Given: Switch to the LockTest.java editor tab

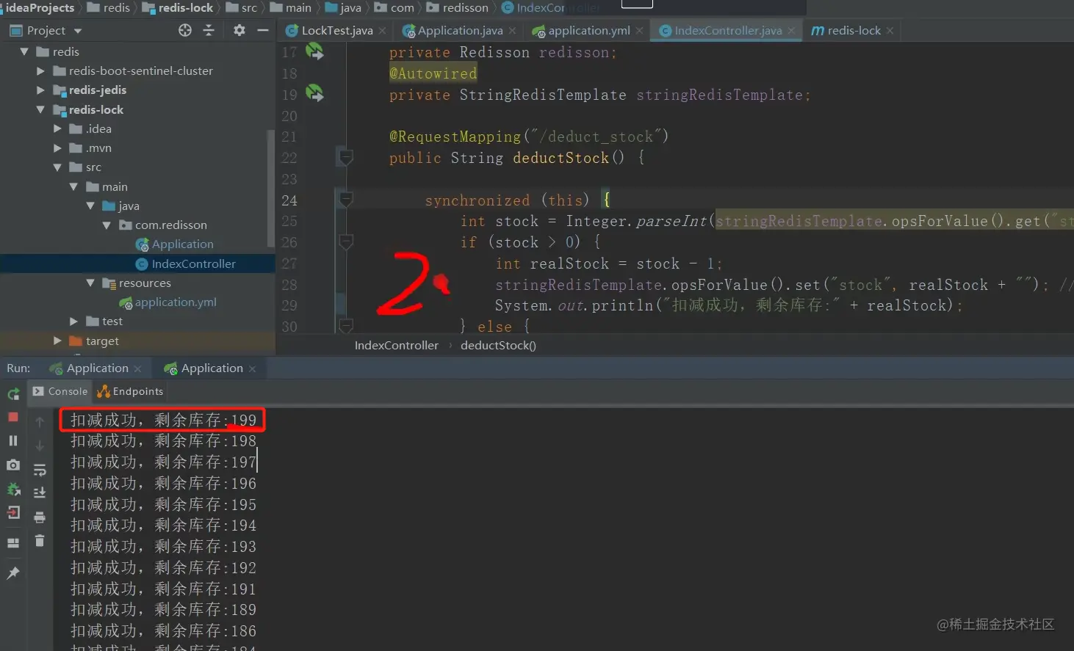Looking at the screenshot, I should pos(336,30).
